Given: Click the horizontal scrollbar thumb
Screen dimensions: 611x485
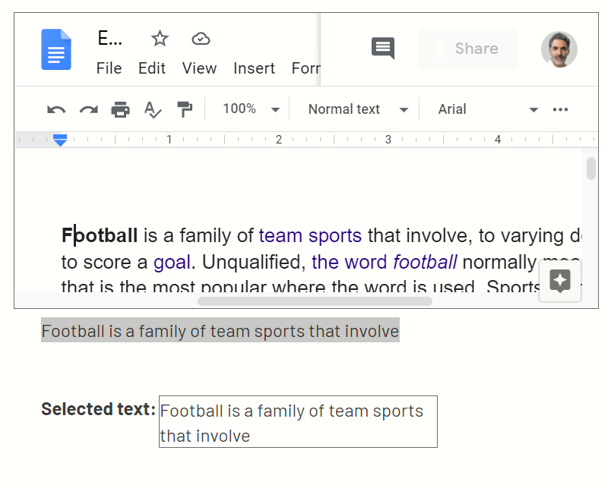Looking at the screenshot, I should (x=315, y=301).
